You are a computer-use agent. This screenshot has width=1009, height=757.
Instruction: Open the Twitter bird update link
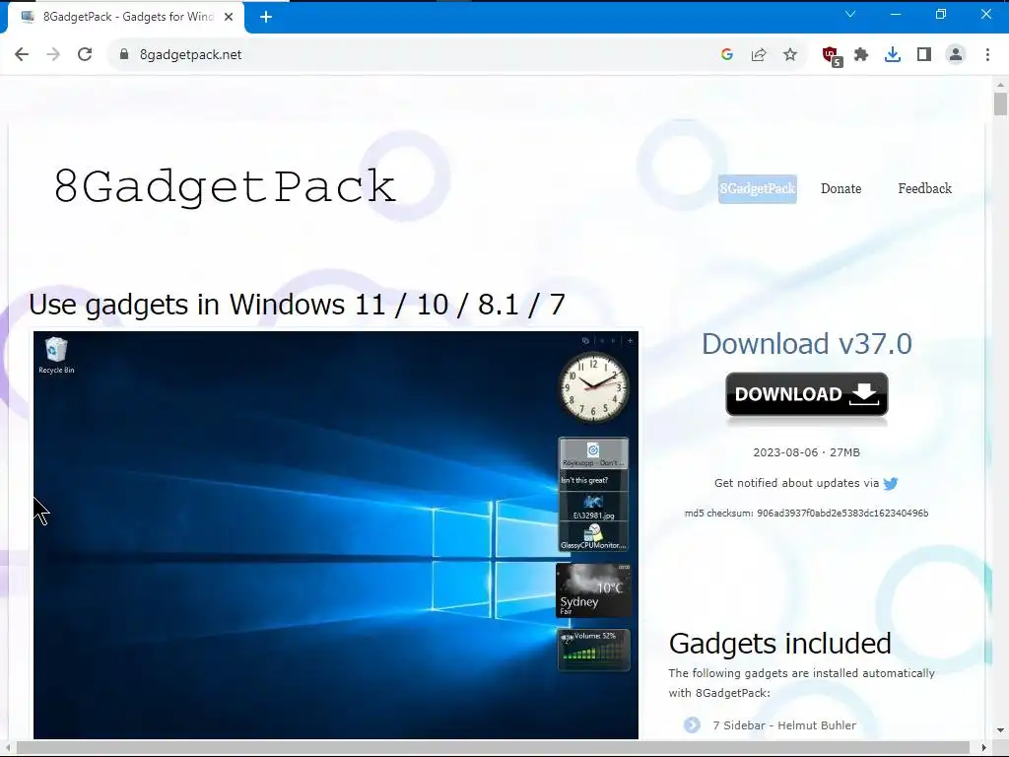click(x=891, y=483)
